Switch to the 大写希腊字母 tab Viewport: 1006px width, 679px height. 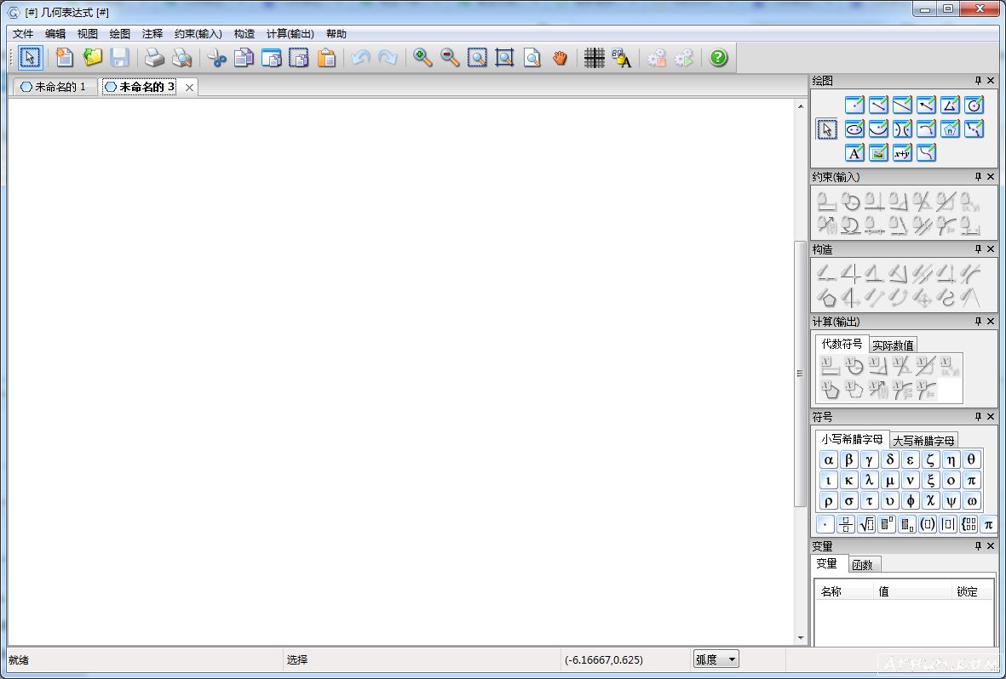click(924, 440)
